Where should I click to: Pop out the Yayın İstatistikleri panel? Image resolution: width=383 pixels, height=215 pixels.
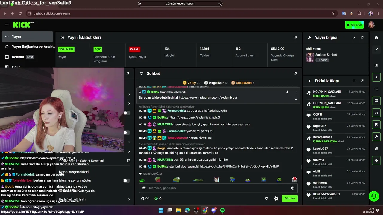click(295, 38)
